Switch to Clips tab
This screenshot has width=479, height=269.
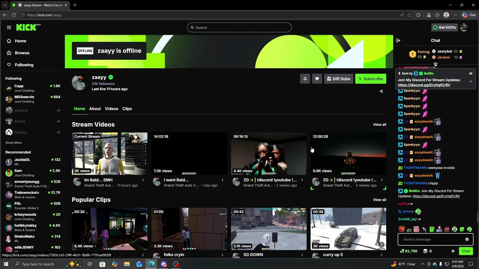pyautogui.click(x=127, y=109)
